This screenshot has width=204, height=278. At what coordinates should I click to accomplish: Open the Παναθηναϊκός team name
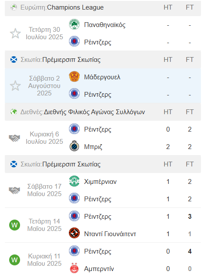coord(105,25)
